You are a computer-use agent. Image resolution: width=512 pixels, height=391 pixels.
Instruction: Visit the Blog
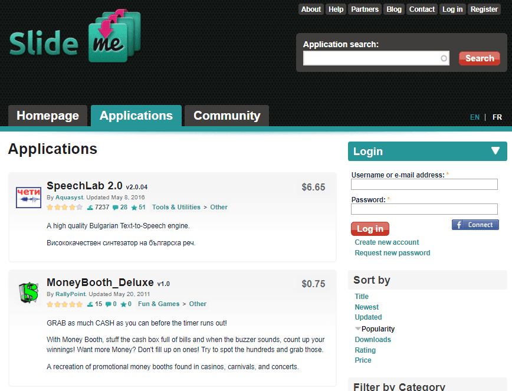point(394,9)
